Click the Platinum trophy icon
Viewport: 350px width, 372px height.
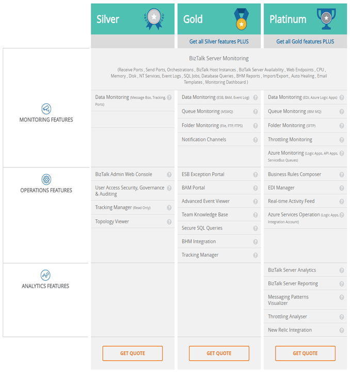pos(326,19)
